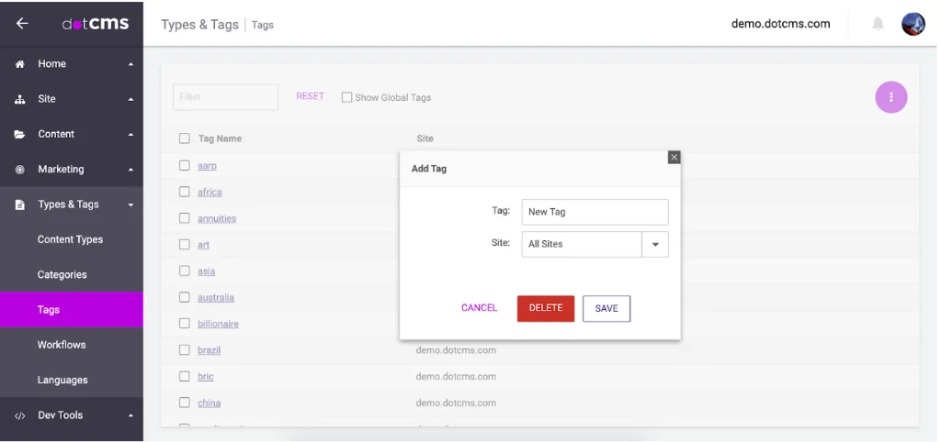Click the Home house icon in sidebar
Screen dimensions: 941x442
[19, 64]
